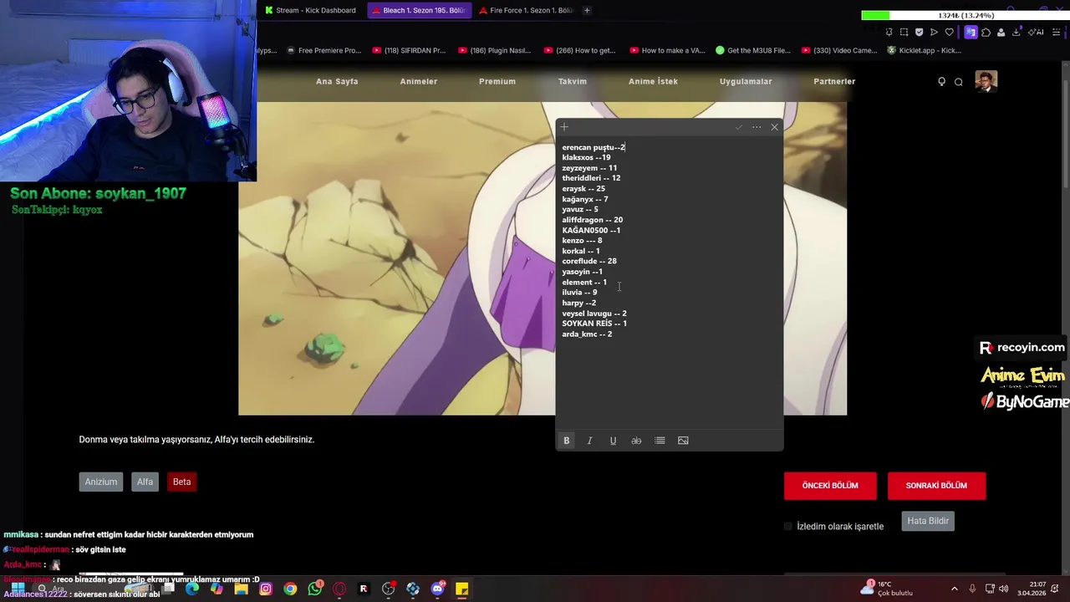The image size is (1070, 602).
Task: Expand hidden system tray icons chevron
Action: [x=955, y=589]
